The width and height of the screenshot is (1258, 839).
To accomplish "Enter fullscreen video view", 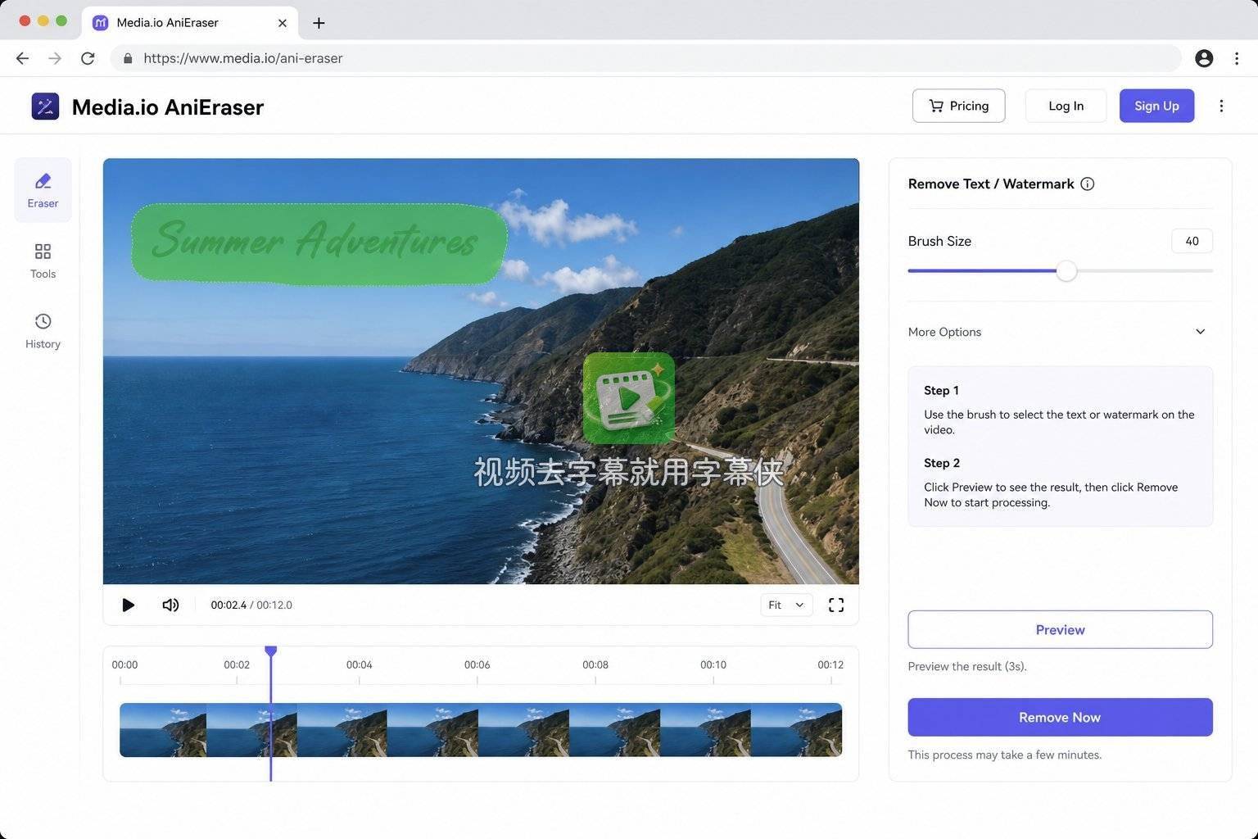I will pos(836,605).
